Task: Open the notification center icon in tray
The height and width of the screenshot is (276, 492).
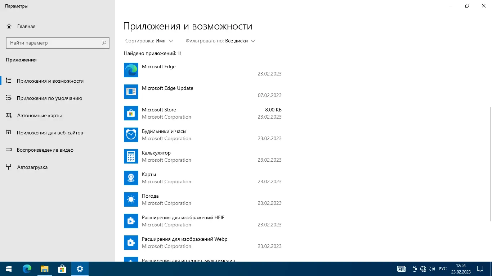Action: point(480,269)
